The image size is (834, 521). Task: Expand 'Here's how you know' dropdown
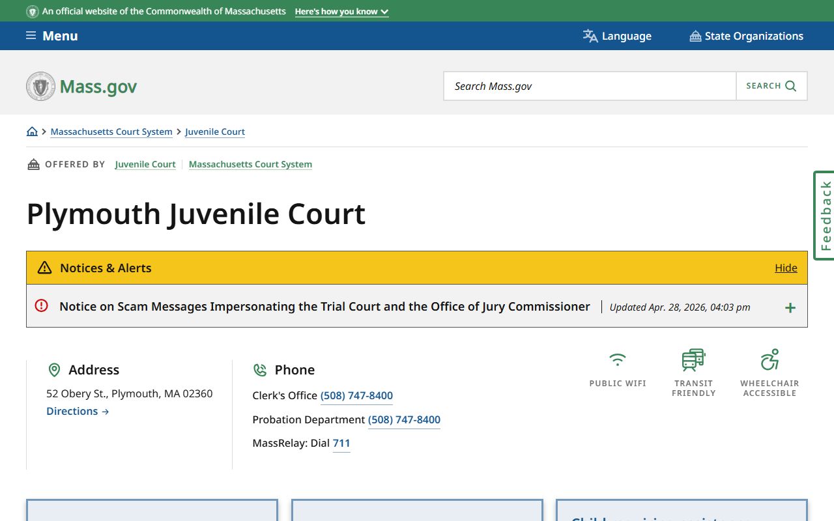[x=341, y=11]
